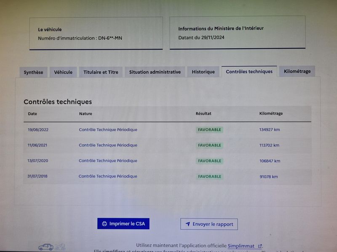The width and height of the screenshot is (337, 252).
Task: Click the FAVORABLE badge for 31/07/2018
Action: [x=209, y=176]
